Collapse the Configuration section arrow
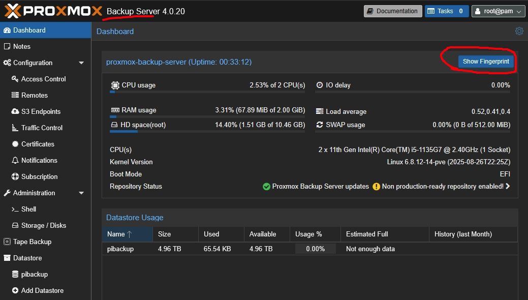 click(81, 63)
